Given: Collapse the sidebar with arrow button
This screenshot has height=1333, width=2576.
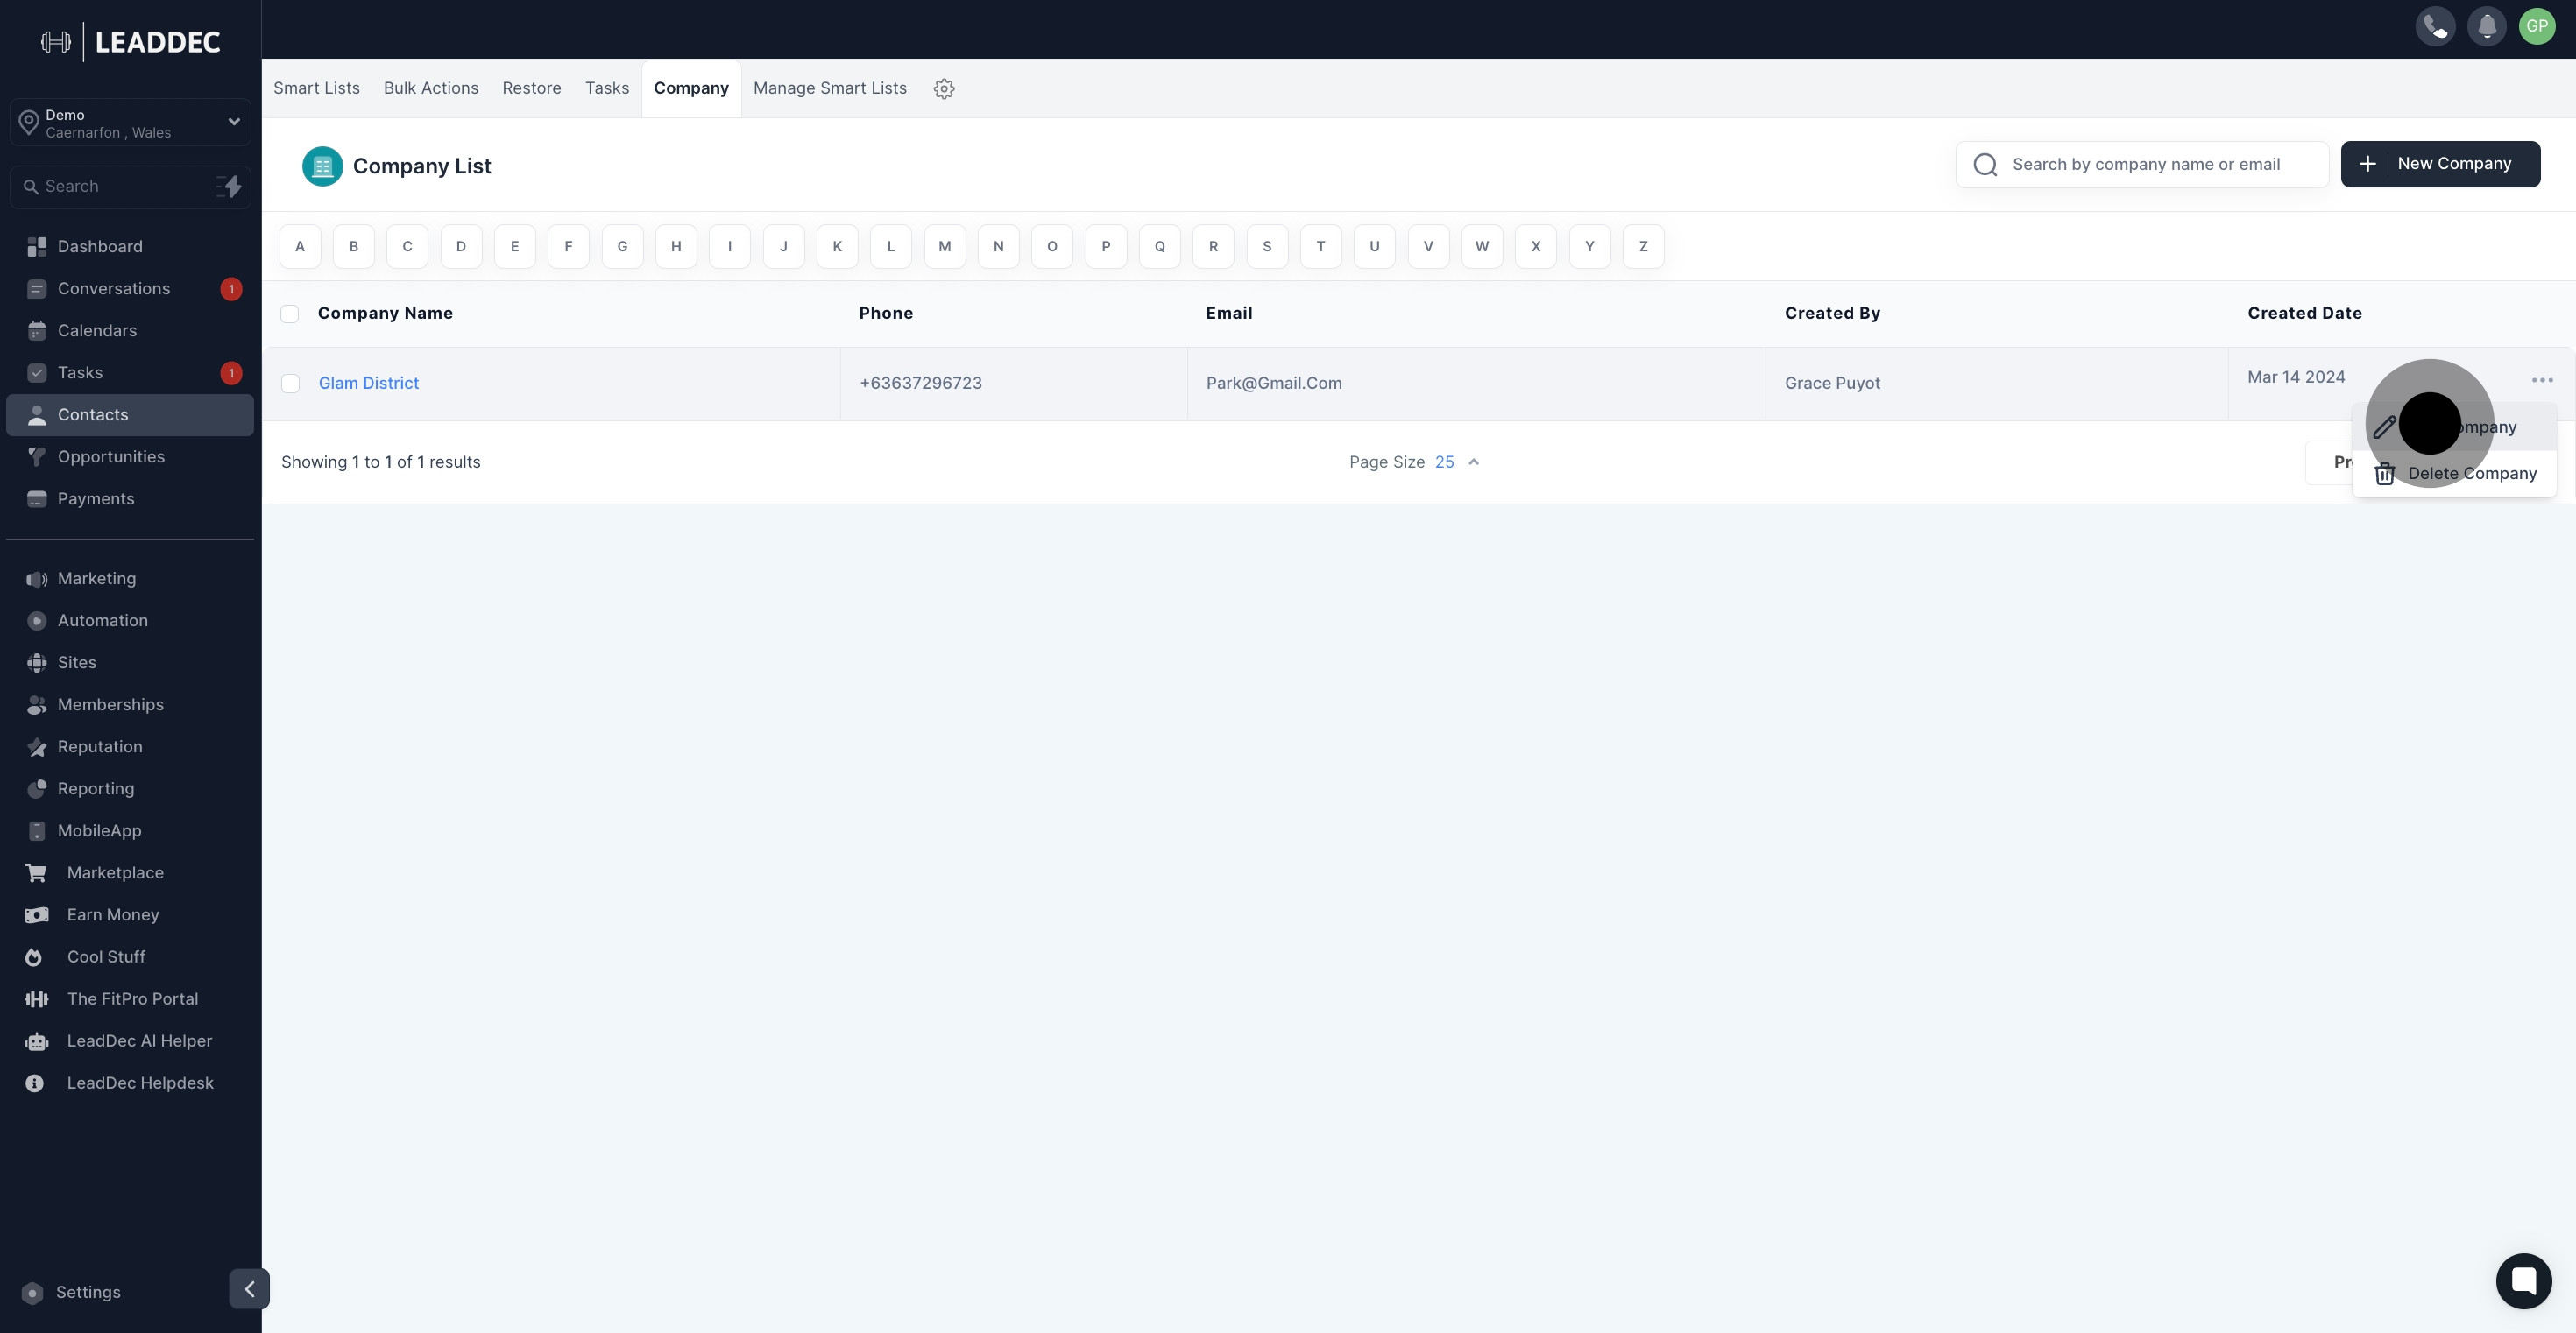Looking at the screenshot, I should tap(249, 1288).
